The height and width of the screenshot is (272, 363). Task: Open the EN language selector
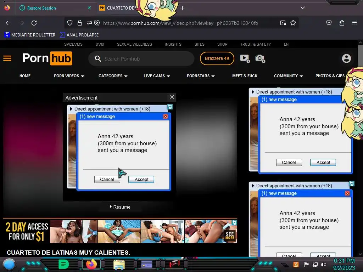click(x=286, y=44)
